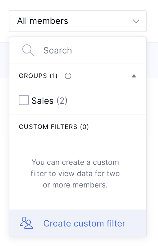Click the CUSTOM FILTERS (0) heading
158x246 pixels.
coord(54,127)
